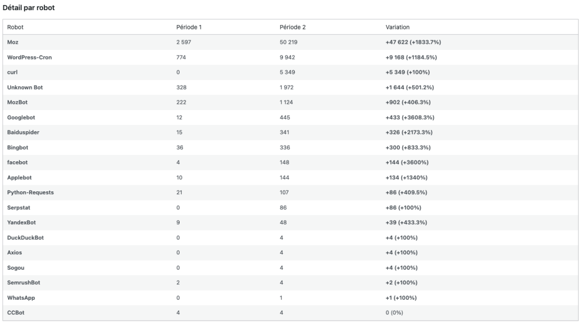
Task: Click WhatsApp variation +1 (+100%)
Action: [401, 298]
